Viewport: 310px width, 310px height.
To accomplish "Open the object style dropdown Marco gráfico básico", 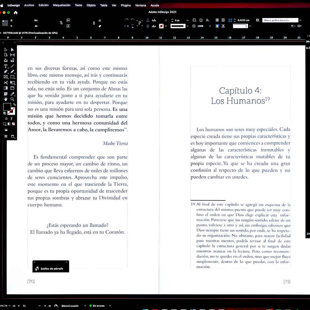I will pos(300,20).
